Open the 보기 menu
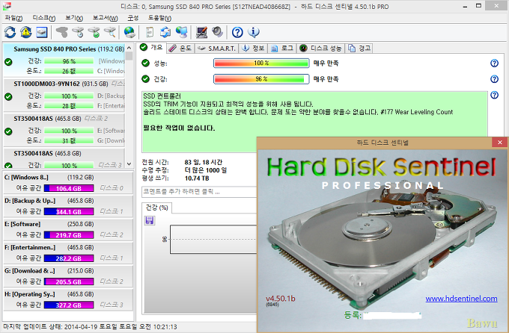Screen dimensions: 509x333 pyautogui.click(x=74, y=18)
